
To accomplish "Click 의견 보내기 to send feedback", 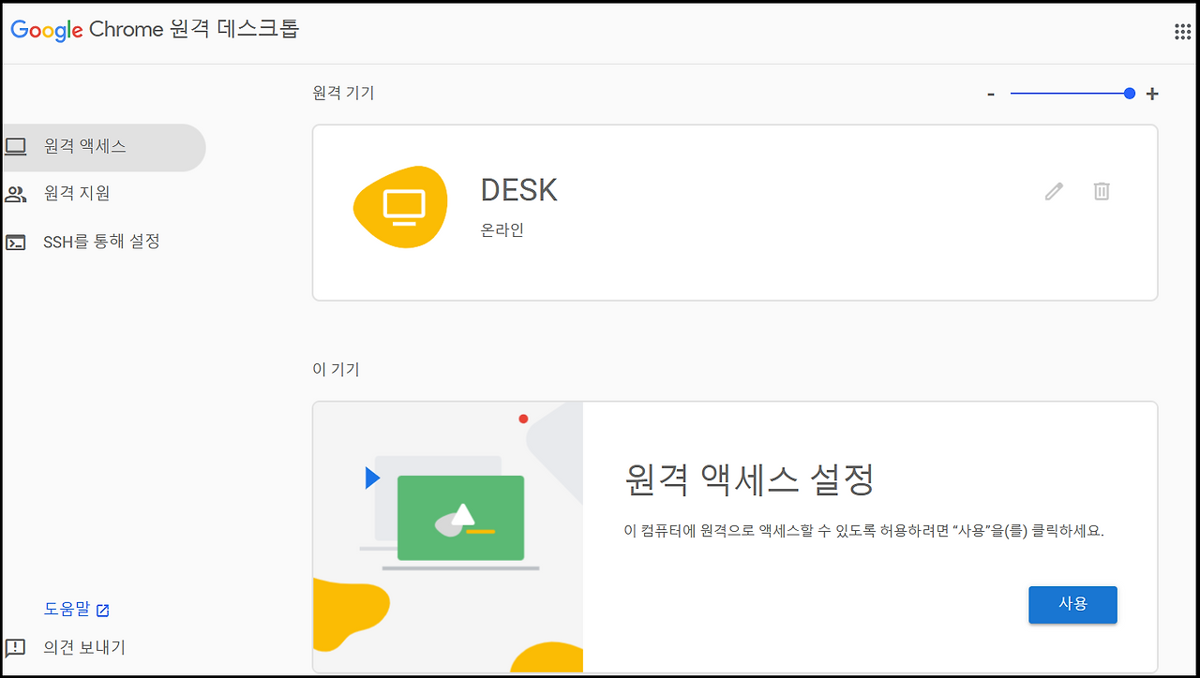I will (x=84, y=648).
